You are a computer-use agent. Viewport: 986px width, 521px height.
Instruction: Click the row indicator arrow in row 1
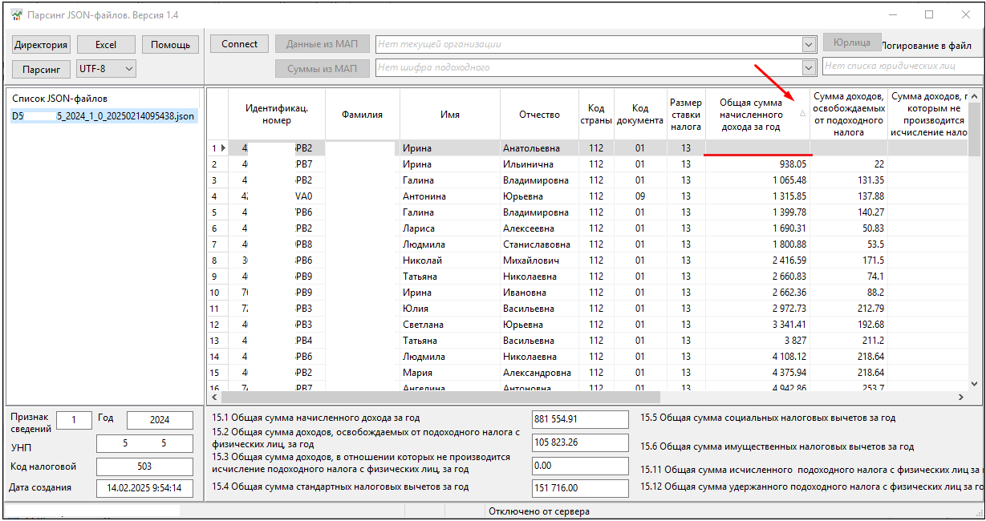(x=223, y=148)
